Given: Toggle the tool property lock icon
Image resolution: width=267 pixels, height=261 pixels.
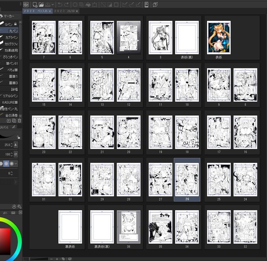Looking at the screenshot, I should tap(18, 137).
